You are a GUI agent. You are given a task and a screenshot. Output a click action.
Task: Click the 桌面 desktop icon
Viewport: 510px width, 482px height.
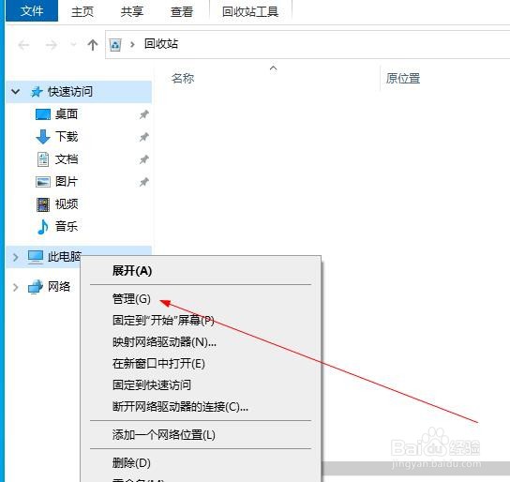[43, 114]
